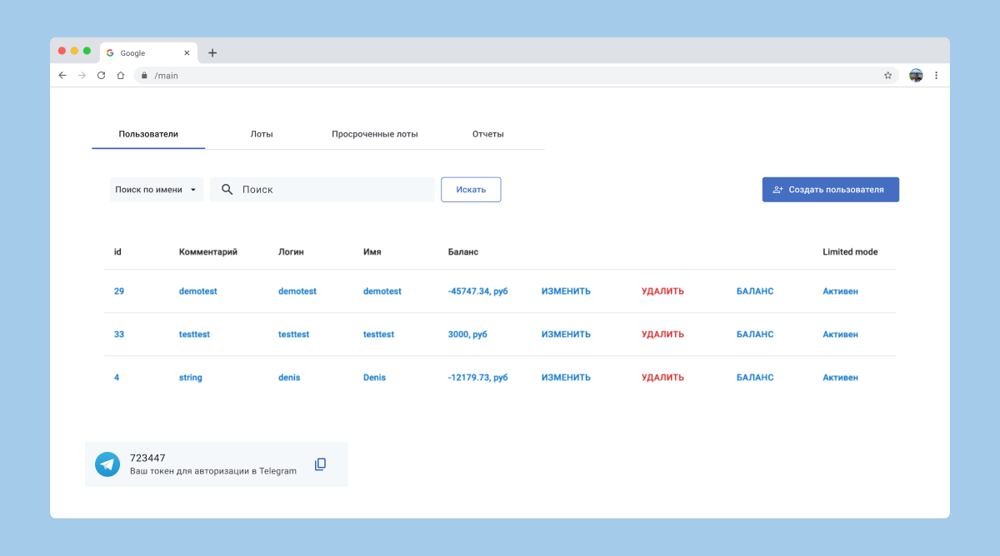Click the browser profile avatar
This screenshot has height=556, width=1000.
pos(916,75)
